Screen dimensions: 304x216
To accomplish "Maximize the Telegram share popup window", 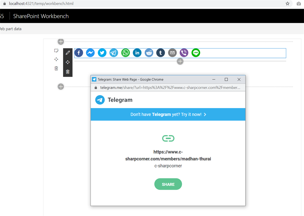I will [x=226, y=79].
